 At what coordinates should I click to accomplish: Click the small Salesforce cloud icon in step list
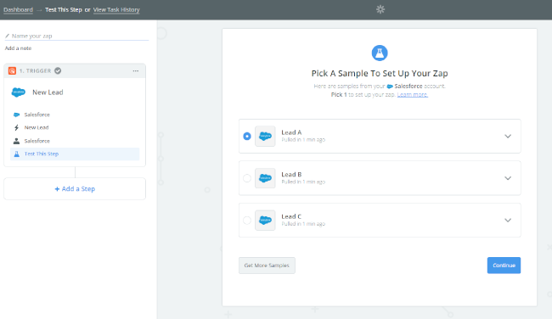(16, 115)
